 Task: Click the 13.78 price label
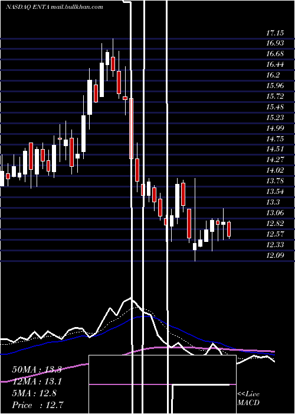(275, 181)
